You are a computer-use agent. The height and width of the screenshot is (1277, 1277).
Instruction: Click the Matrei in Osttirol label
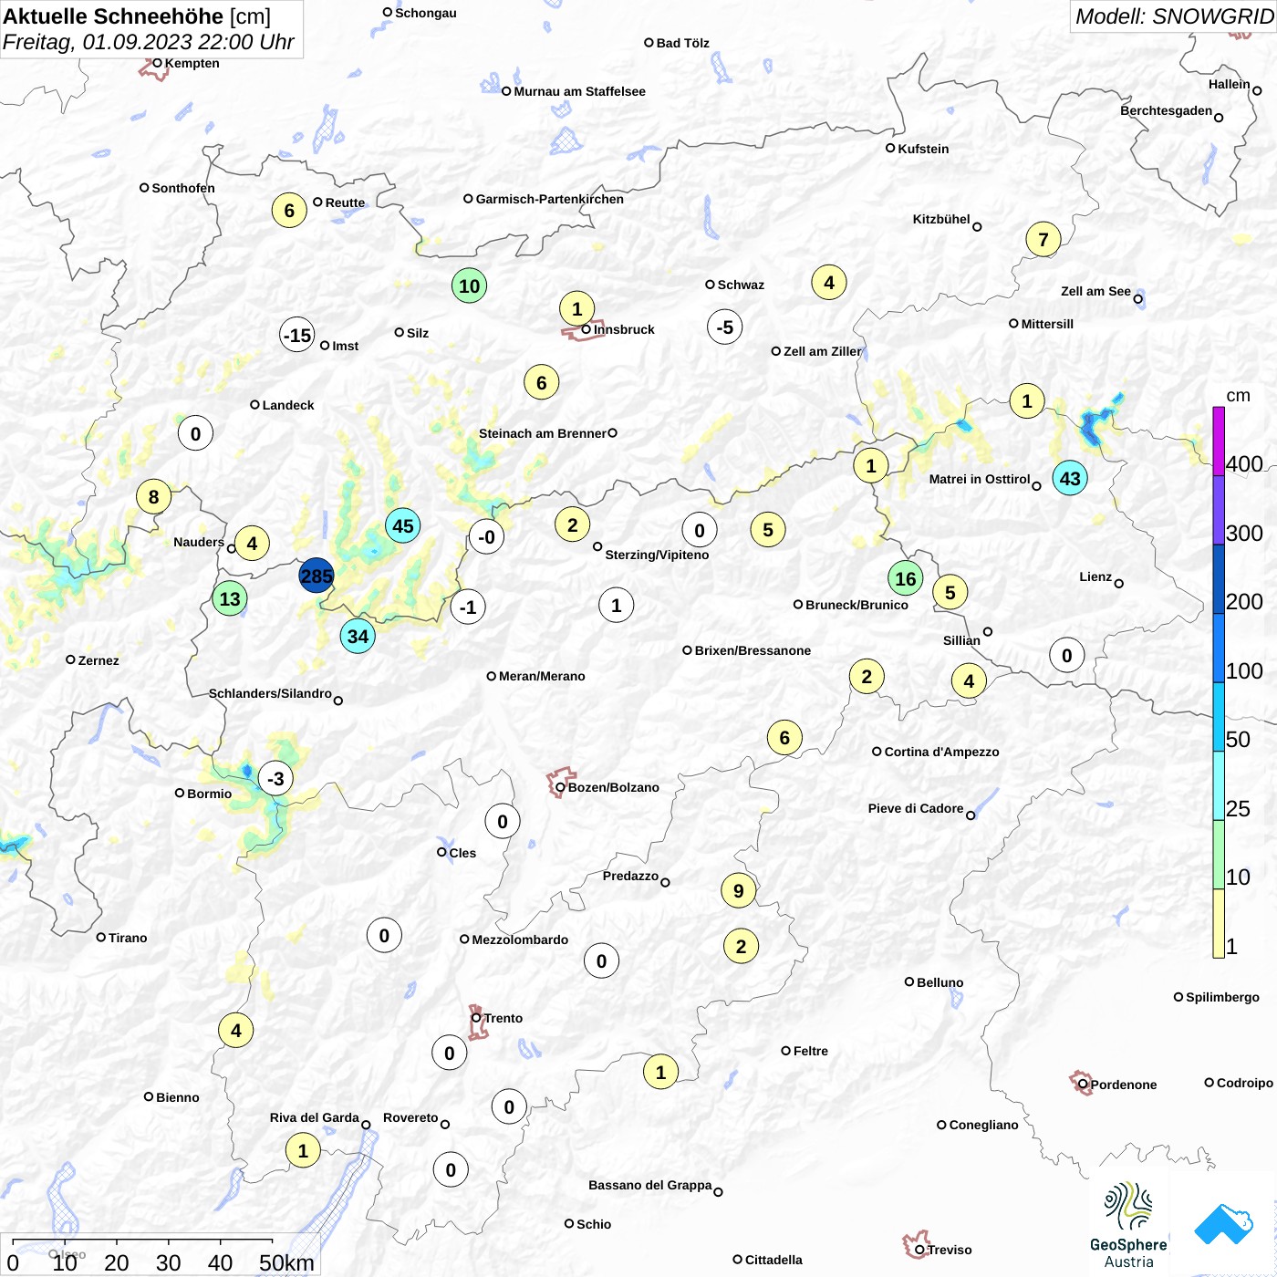980,479
